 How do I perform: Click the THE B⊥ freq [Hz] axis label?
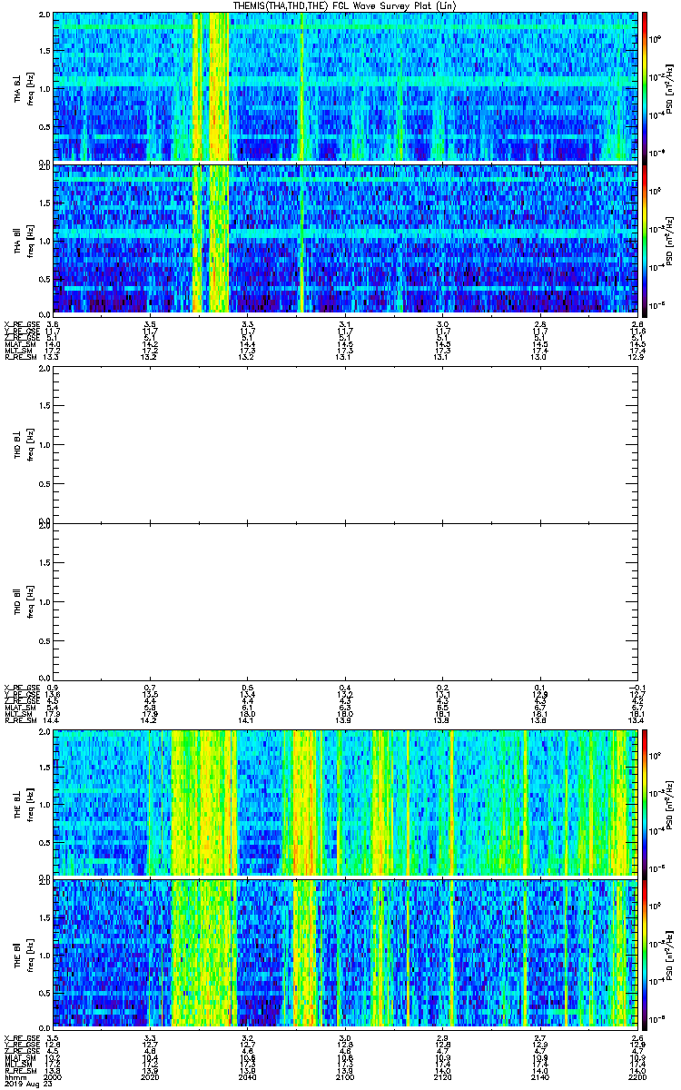(x=31, y=803)
